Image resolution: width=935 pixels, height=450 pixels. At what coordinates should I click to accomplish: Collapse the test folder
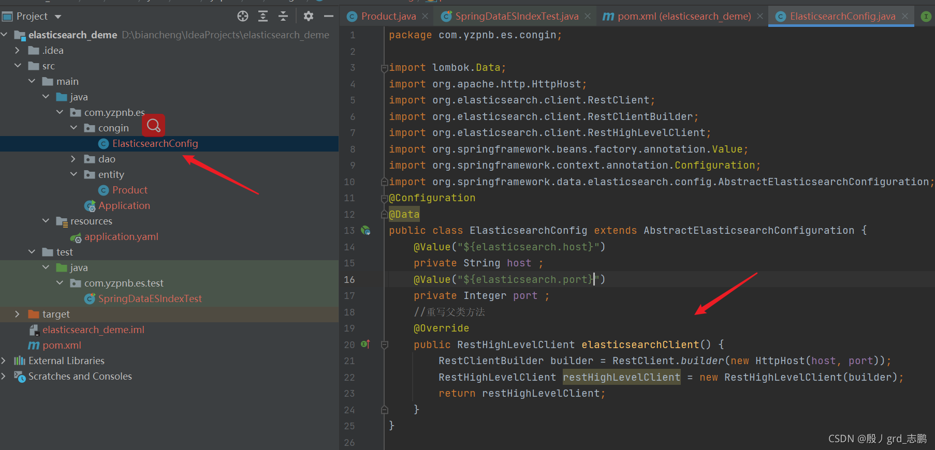[x=32, y=252]
